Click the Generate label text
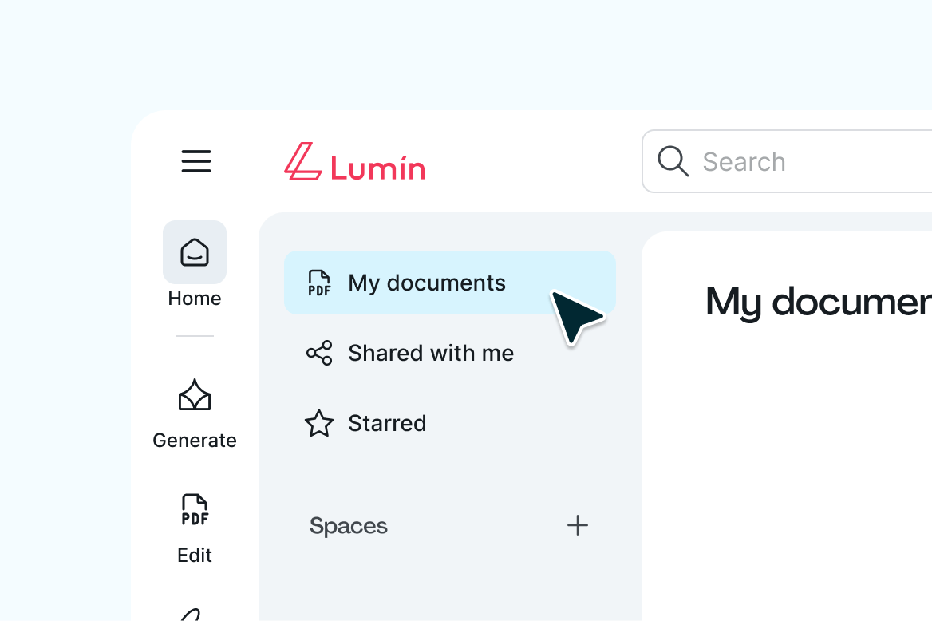This screenshot has height=621, width=932. (x=194, y=440)
